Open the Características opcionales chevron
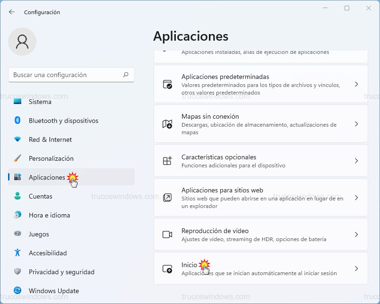380x304 pixels. 356,160
